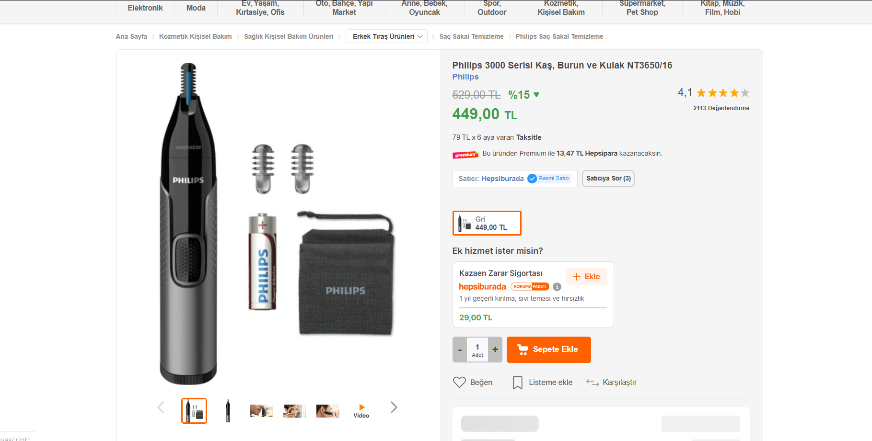Click the star rating display
Viewport: 872px width, 441px height.
click(723, 93)
